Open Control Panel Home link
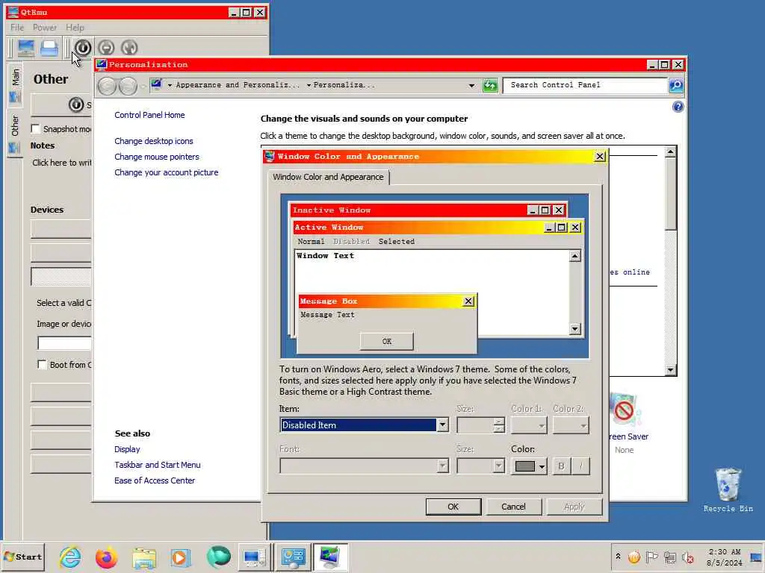This screenshot has height=573, width=765. [x=149, y=115]
